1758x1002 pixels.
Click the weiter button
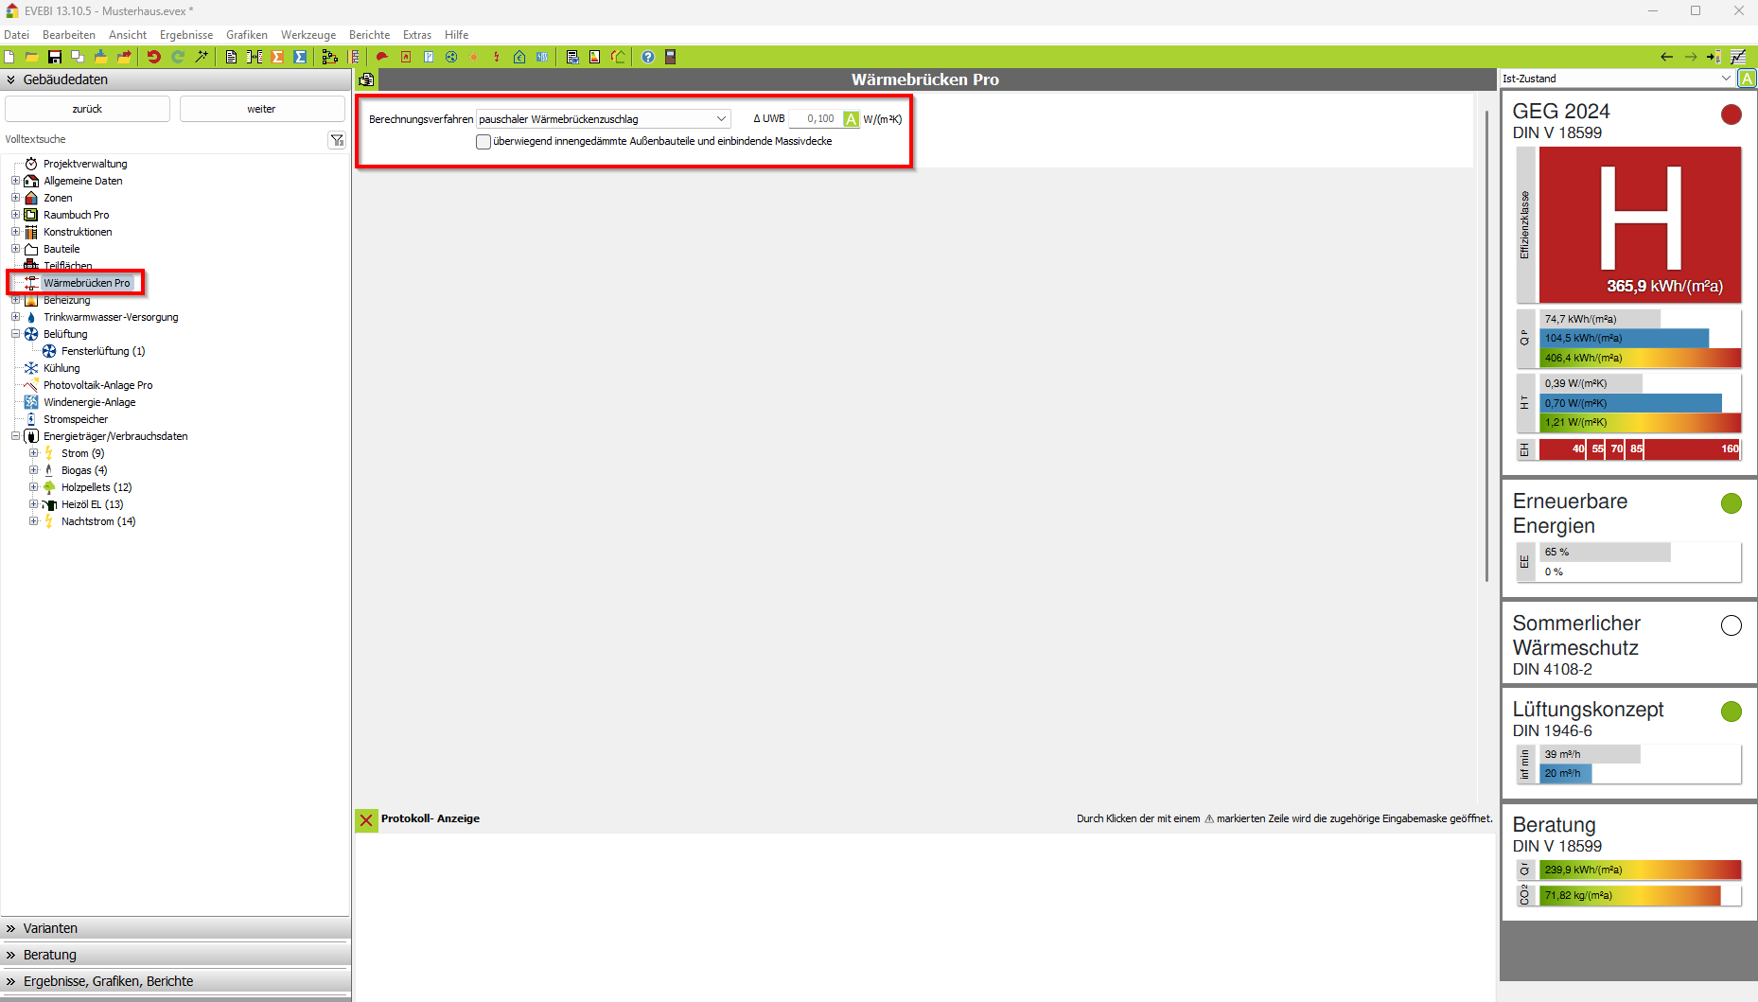[x=261, y=109]
